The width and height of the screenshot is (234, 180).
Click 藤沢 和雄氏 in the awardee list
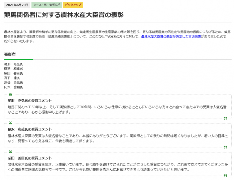13,69
